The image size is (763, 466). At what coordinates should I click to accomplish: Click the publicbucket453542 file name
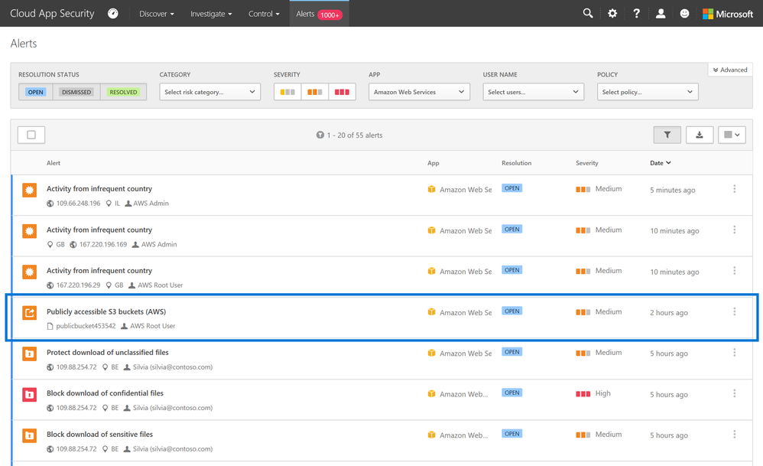(86, 326)
